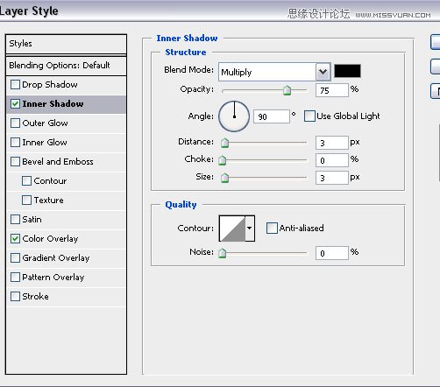Viewport: 440px width, 387px height.
Task: Click the contour curve thumbnail
Action: (x=232, y=229)
